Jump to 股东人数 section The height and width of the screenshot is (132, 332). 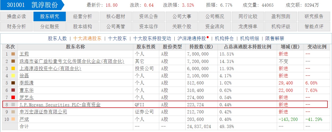[57, 39]
